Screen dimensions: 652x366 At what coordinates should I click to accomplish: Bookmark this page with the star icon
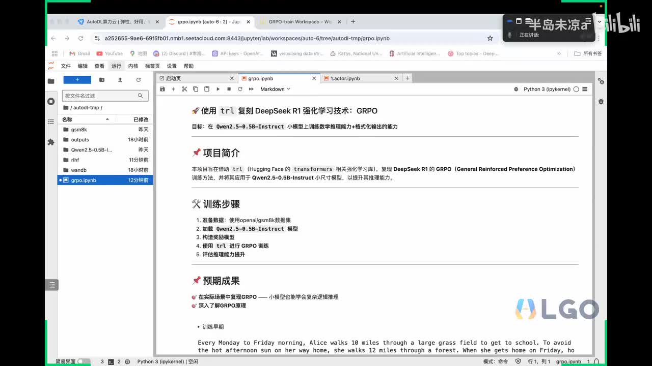pyautogui.click(x=490, y=38)
